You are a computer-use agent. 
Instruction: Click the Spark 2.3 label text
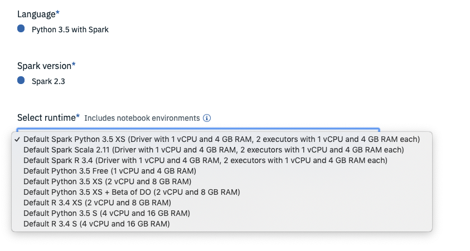tap(49, 81)
